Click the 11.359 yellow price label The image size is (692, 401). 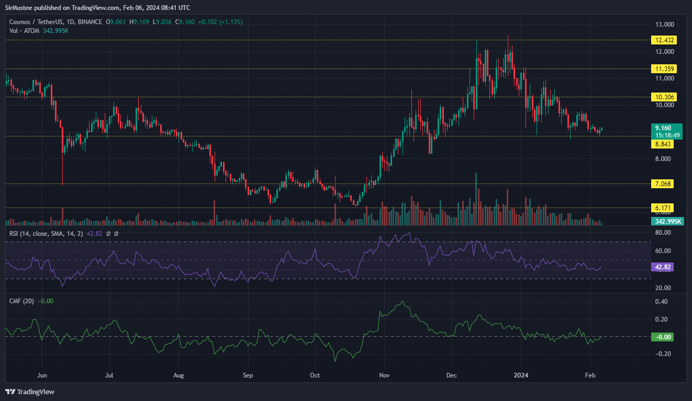tap(662, 68)
